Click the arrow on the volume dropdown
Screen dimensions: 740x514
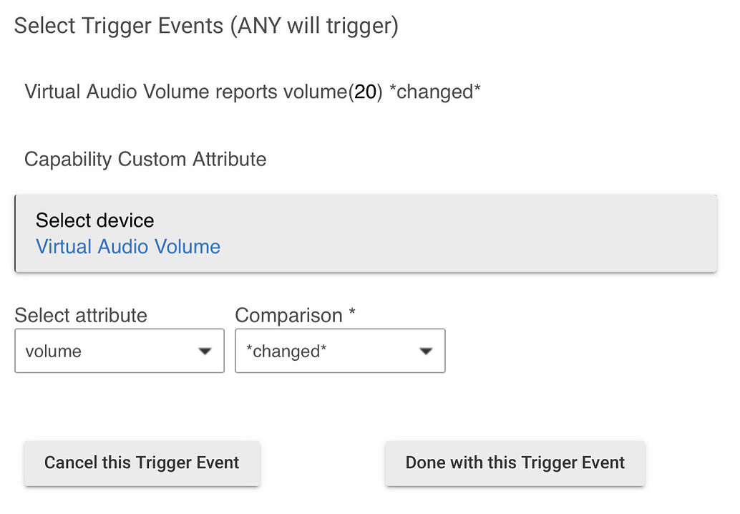[x=205, y=351]
